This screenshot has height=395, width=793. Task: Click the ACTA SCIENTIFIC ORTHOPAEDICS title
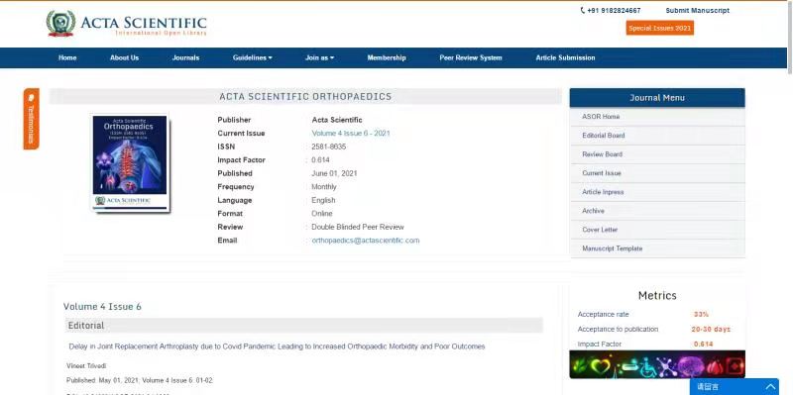[x=305, y=96]
